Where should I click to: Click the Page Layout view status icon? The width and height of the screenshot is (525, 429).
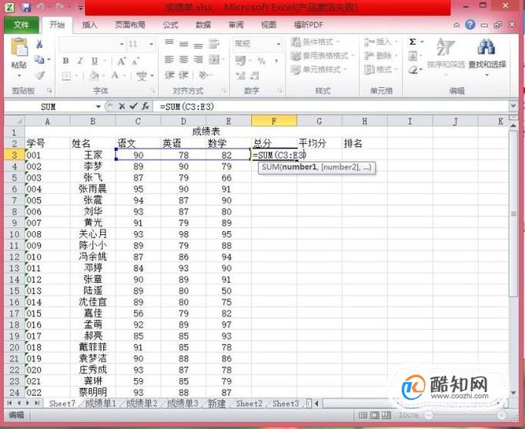pos(374,415)
